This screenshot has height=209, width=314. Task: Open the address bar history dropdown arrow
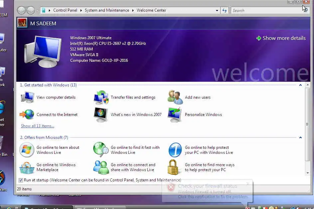tap(217, 10)
